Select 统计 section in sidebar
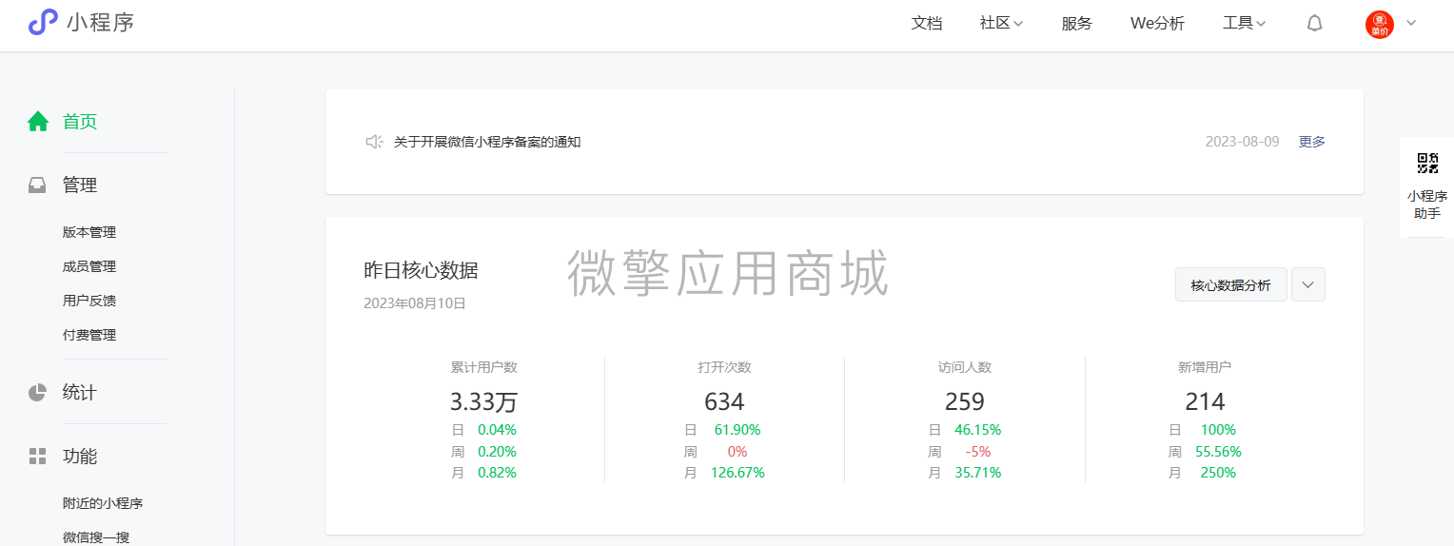The height and width of the screenshot is (546, 1454). [80, 393]
